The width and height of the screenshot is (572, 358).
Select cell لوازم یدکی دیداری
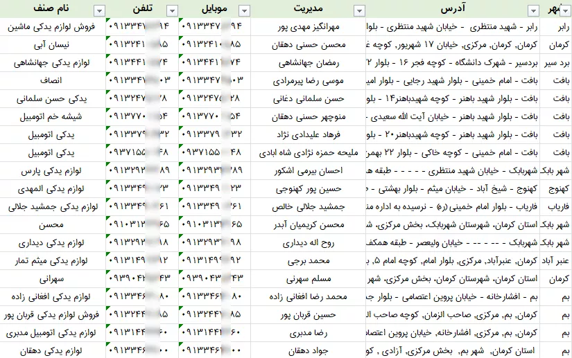[53, 243]
